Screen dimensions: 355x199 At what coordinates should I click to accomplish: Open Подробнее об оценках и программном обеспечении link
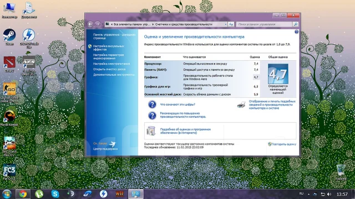coord(185,131)
